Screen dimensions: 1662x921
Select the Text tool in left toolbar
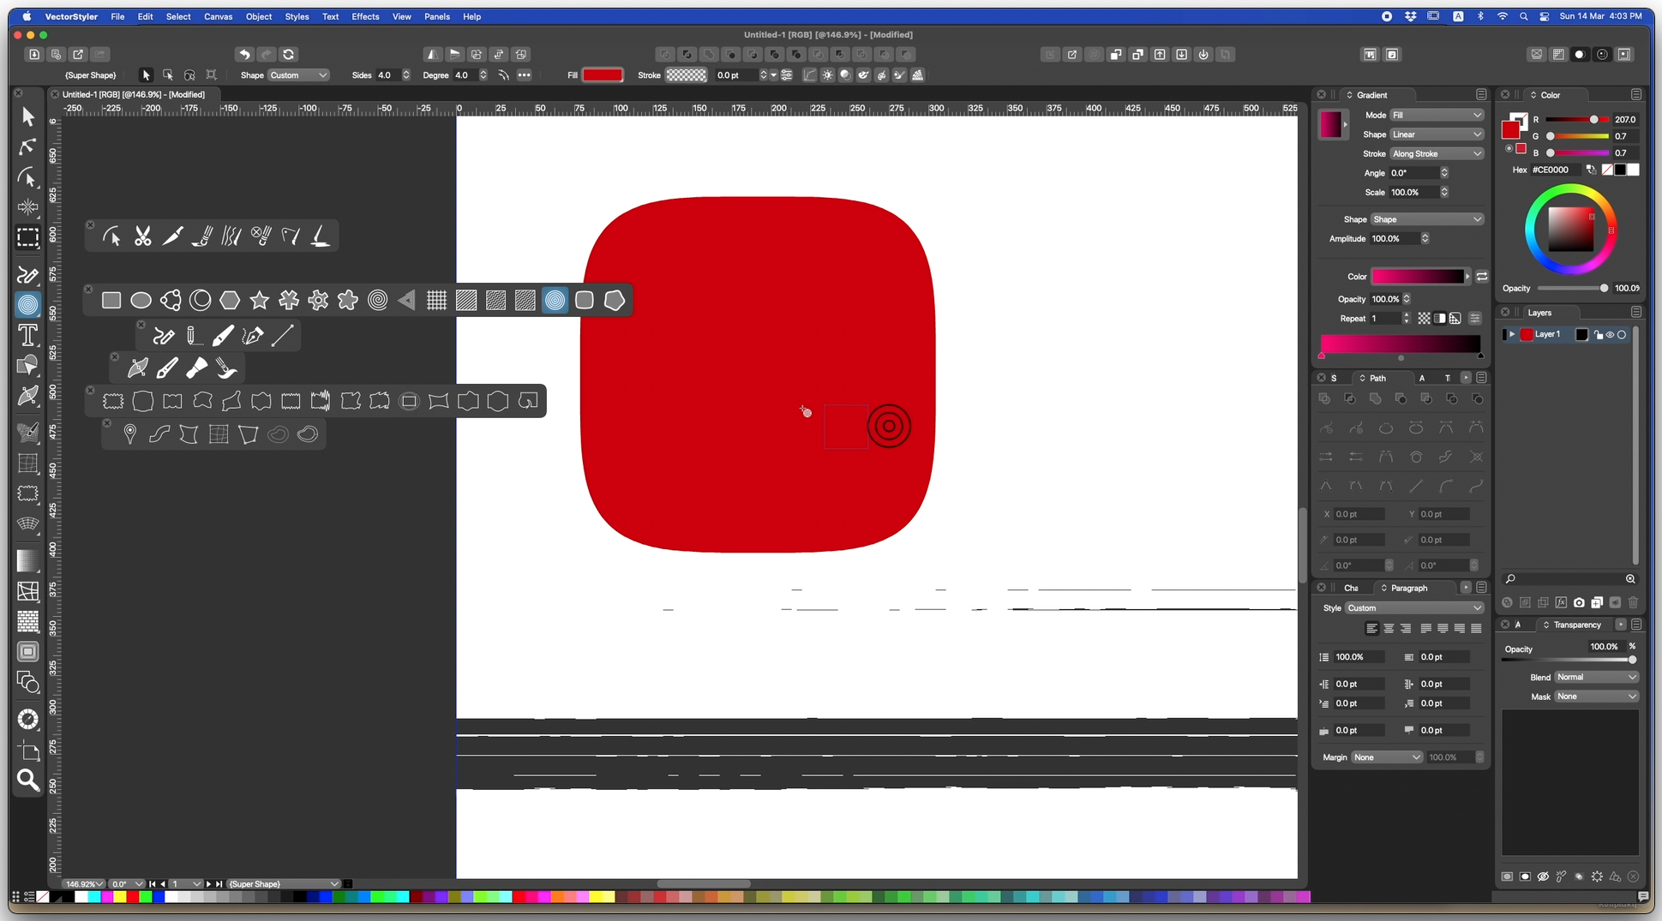tap(27, 336)
